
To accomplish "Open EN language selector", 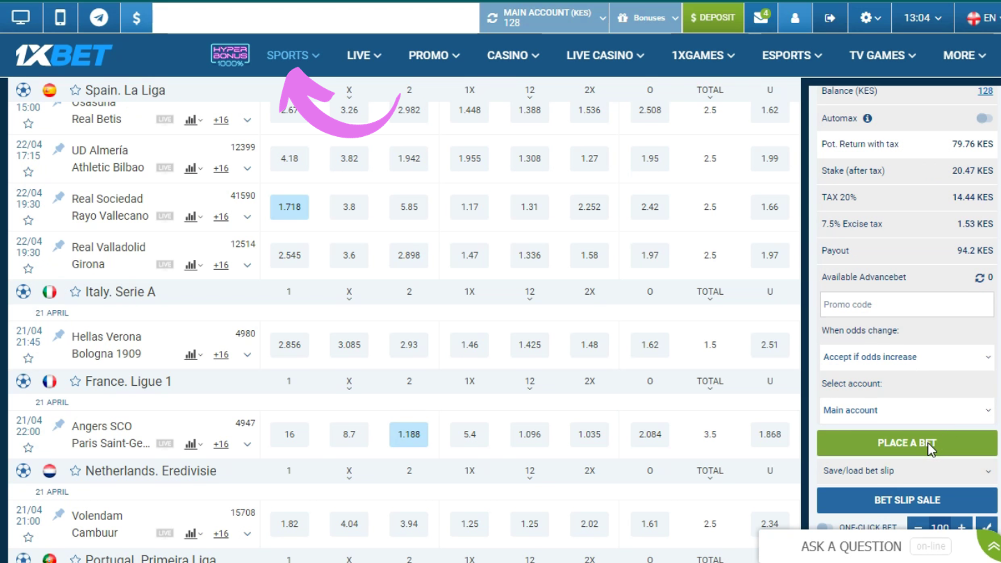I will 982,17.
